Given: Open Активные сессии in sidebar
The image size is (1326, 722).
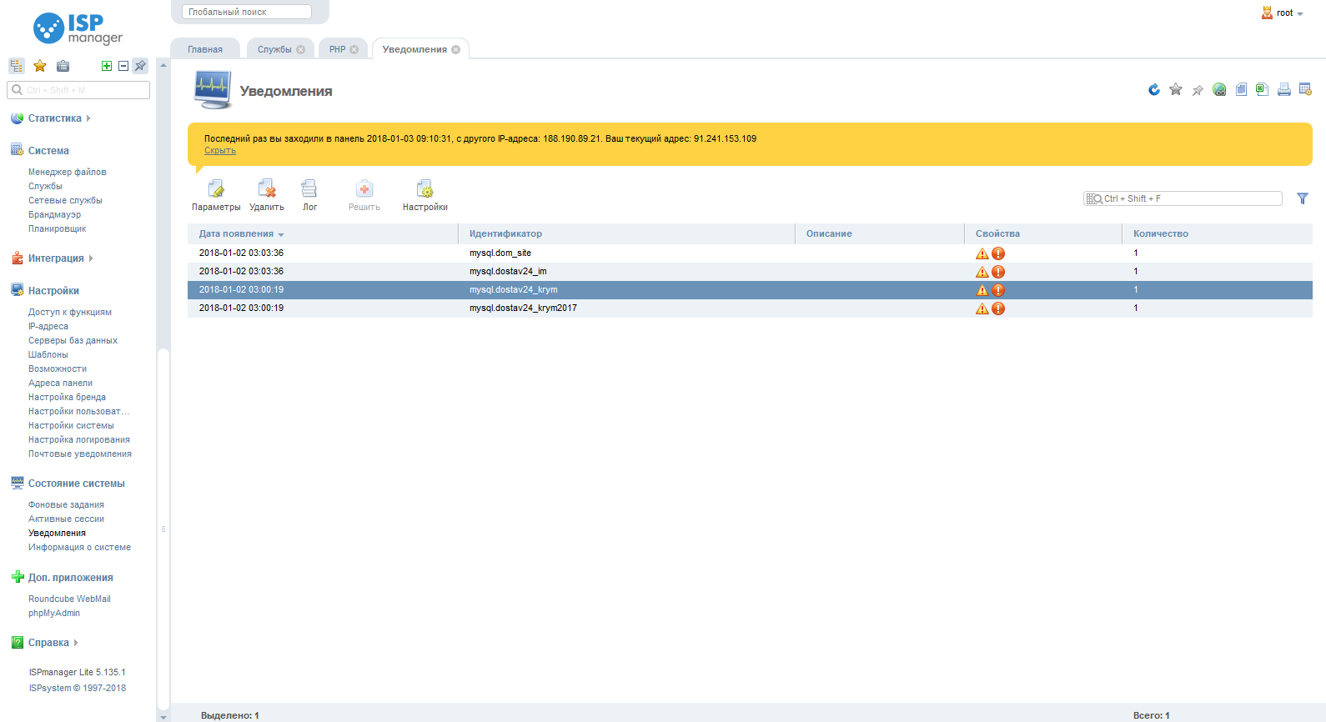Looking at the screenshot, I should (x=66, y=519).
